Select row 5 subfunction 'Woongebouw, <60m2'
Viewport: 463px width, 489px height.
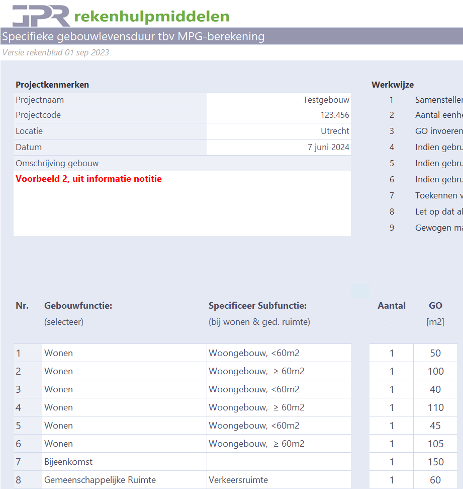(279, 426)
